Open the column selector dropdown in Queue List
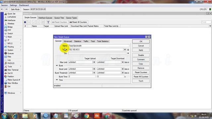 pyautogui.click(x=210, y=26)
